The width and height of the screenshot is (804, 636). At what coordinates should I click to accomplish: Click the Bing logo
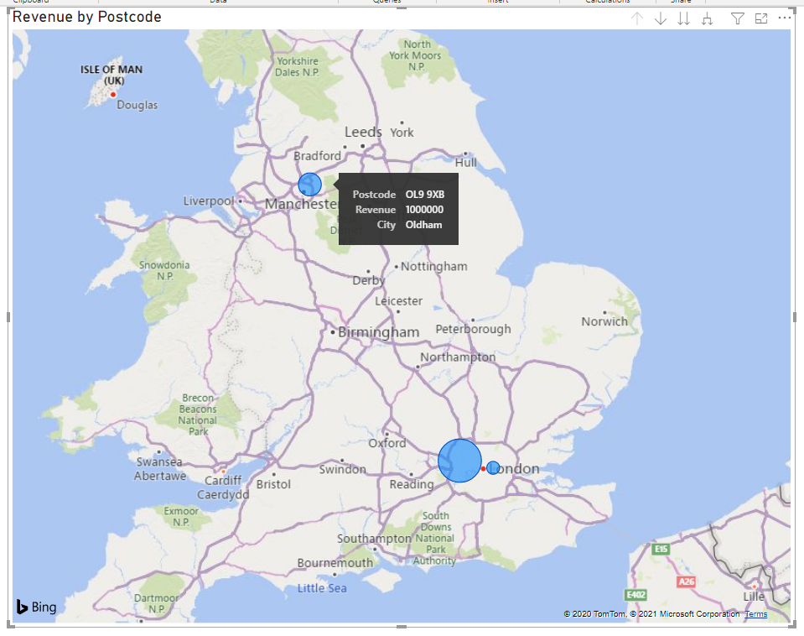coord(36,607)
